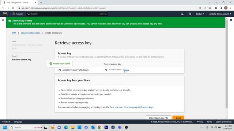Go to the IAM breadcrumb
Viewport: 234px width, 131px height.
click(14, 33)
